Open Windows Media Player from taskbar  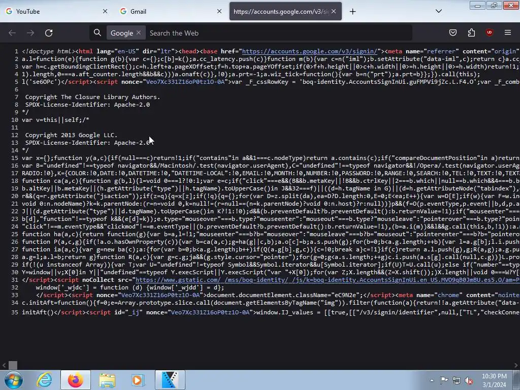pyautogui.click(x=138, y=380)
